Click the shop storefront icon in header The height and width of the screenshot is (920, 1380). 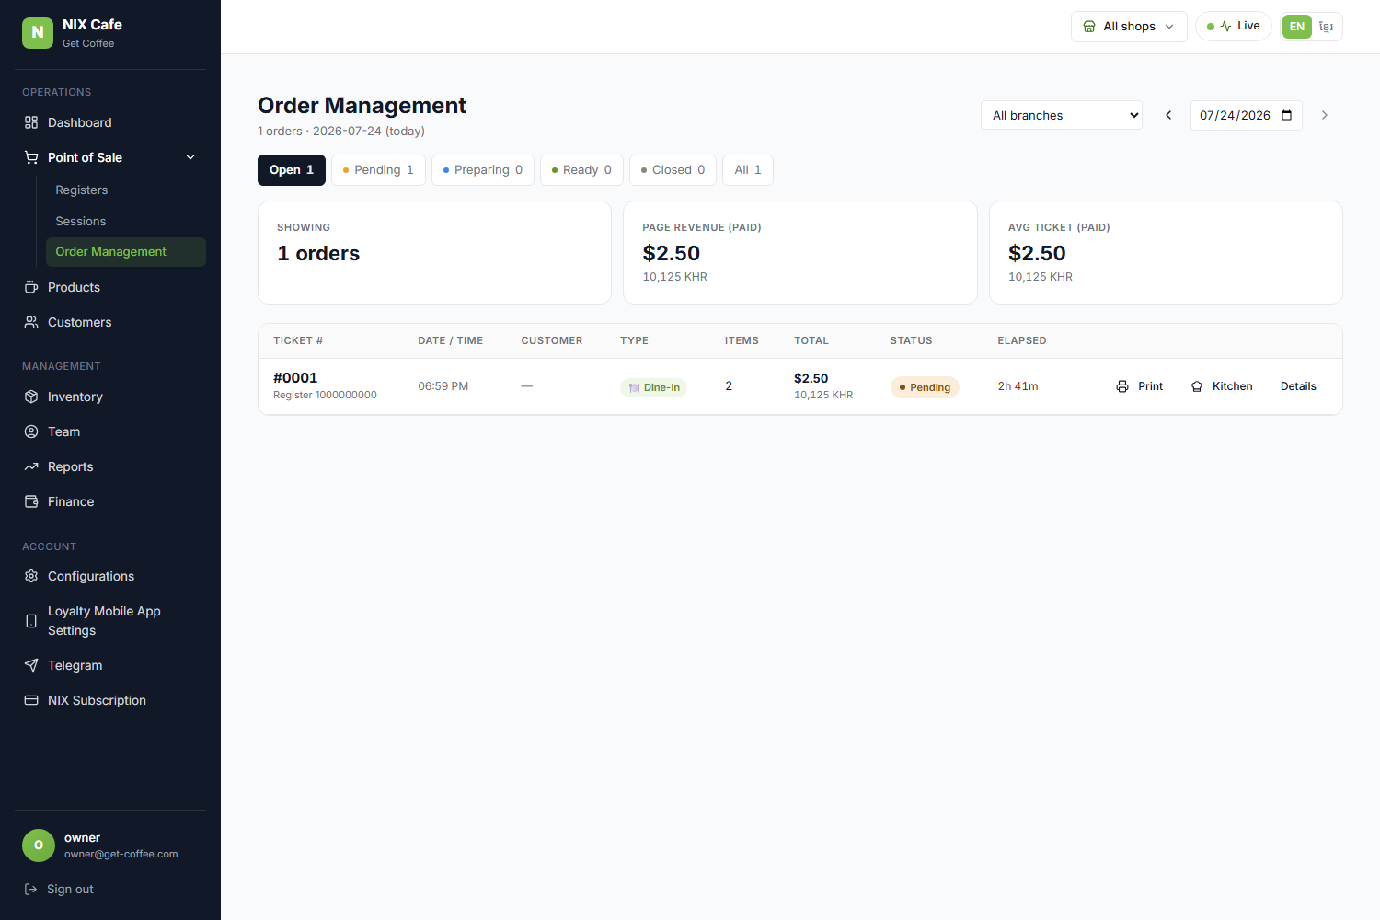pyautogui.click(x=1089, y=27)
